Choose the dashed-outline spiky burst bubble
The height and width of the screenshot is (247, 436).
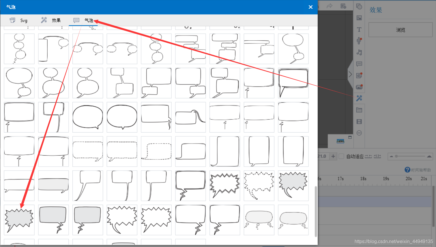259,186
